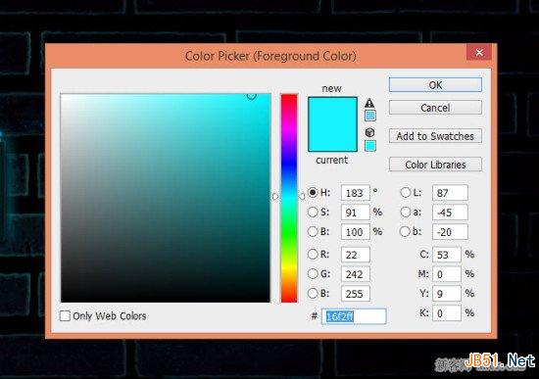The image size is (539, 379).
Task: Click the new color preview swatch
Action: pyautogui.click(x=332, y=111)
